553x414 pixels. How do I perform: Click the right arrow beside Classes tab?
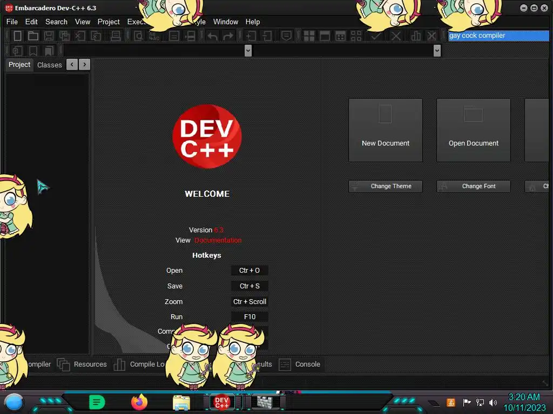pos(85,65)
